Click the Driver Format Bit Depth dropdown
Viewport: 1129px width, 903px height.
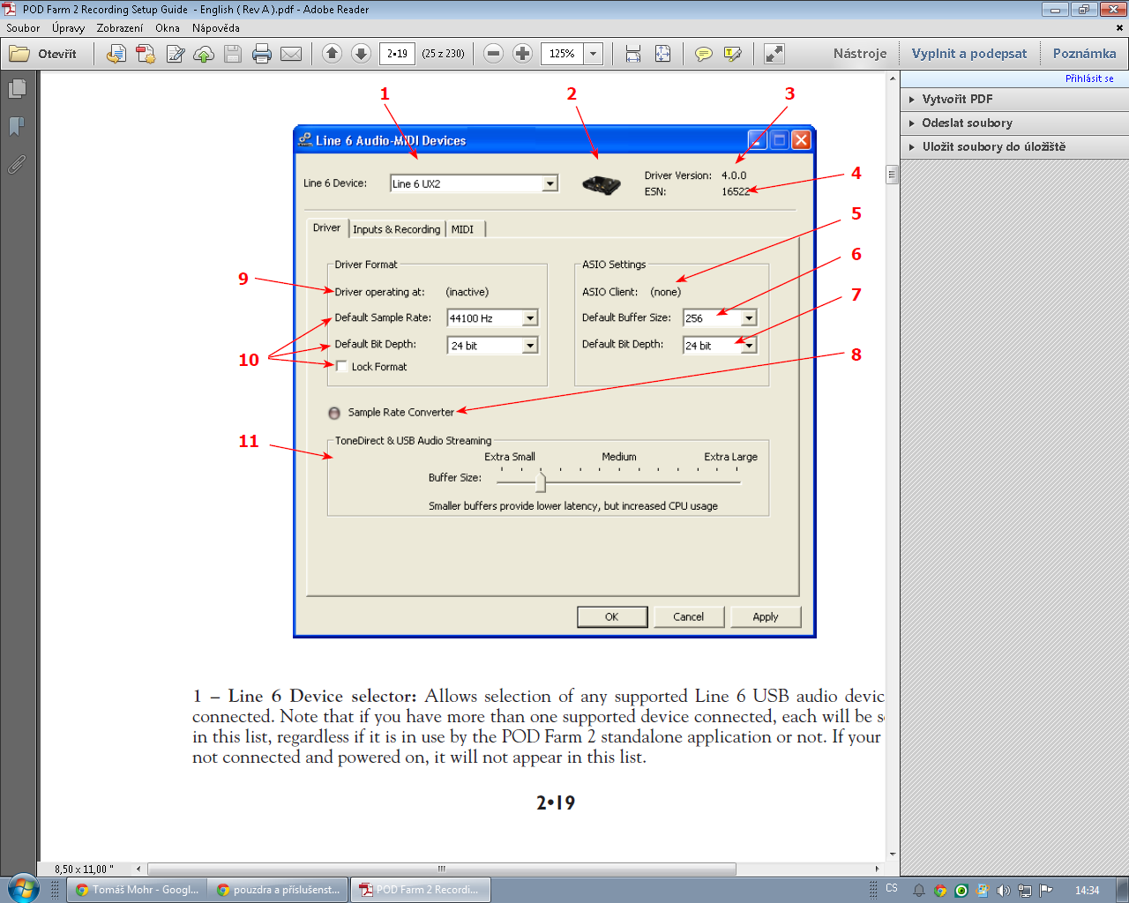point(492,346)
